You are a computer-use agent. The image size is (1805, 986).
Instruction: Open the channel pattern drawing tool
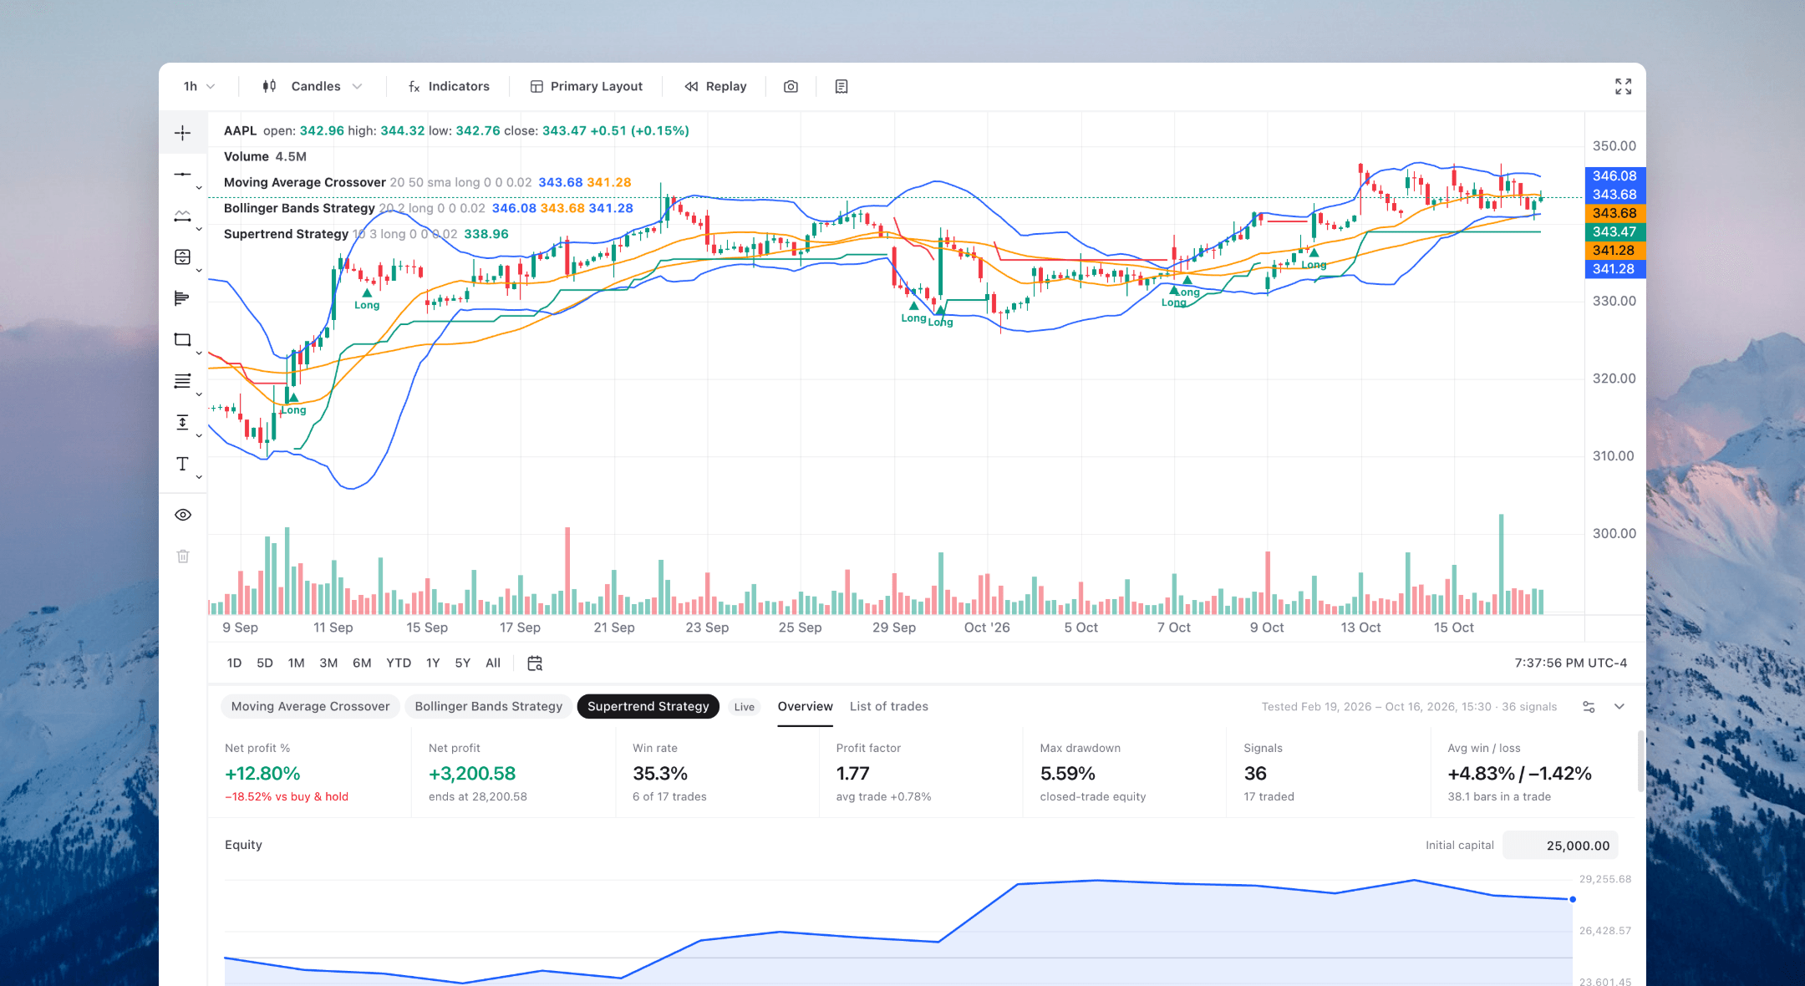(182, 216)
